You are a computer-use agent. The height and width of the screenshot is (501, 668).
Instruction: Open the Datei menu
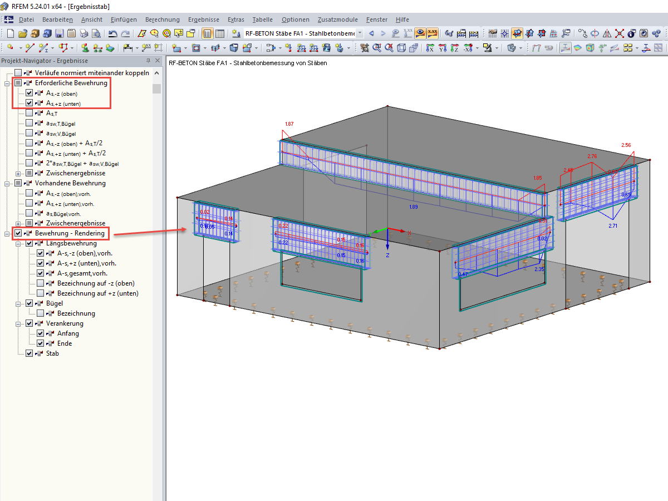click(x=26, y=19)
